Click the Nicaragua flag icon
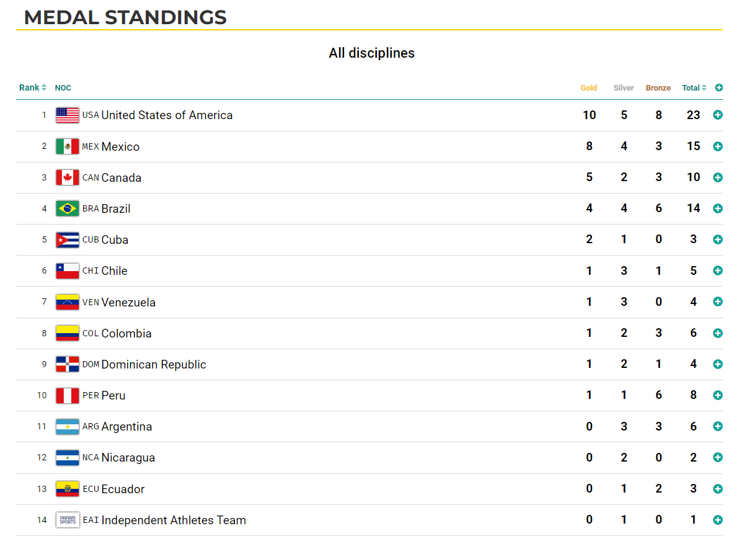This screenshot has height=536, width=755. 68,458
